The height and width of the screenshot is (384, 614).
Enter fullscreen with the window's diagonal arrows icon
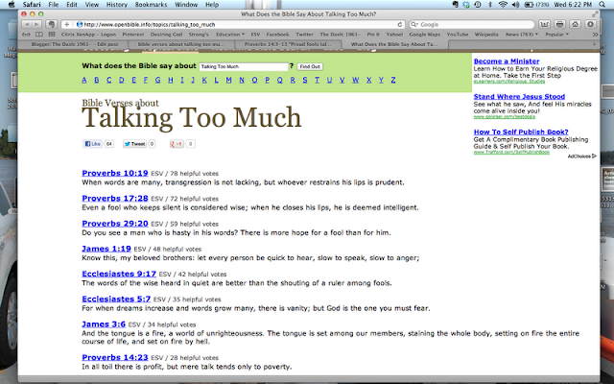pos(595,14)
